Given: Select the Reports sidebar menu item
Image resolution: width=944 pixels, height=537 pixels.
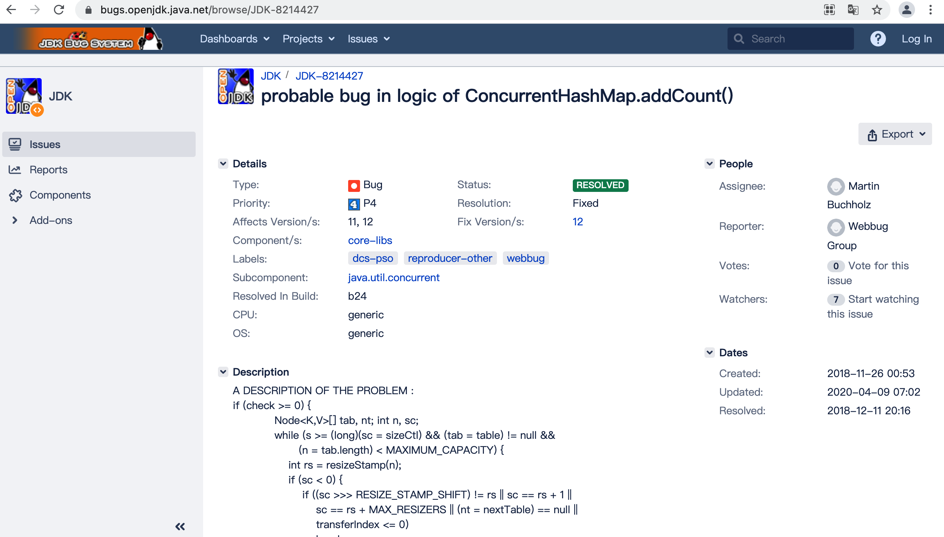Looking at the screenshot, I should [48, 169].
